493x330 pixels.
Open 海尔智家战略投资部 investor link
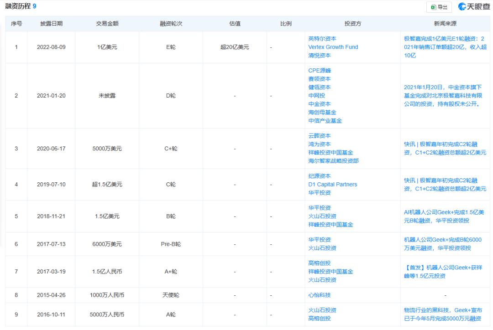coord(333,161)
